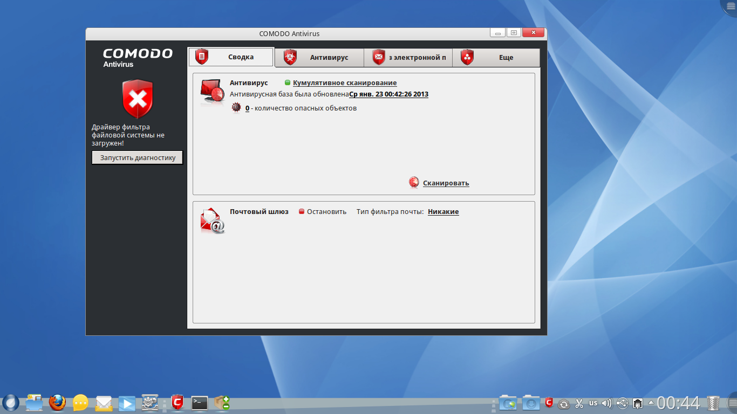737x414 pixels.
Task: Open the yellow chat bubble messenger
Action: point(80,402)
